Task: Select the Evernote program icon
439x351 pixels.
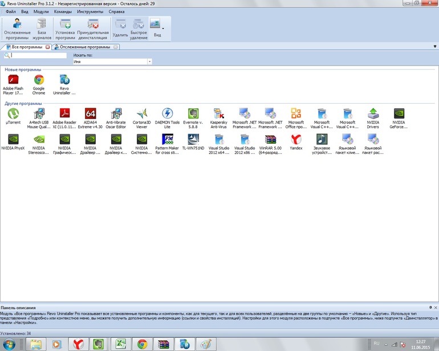Action: tap(193, 118)
